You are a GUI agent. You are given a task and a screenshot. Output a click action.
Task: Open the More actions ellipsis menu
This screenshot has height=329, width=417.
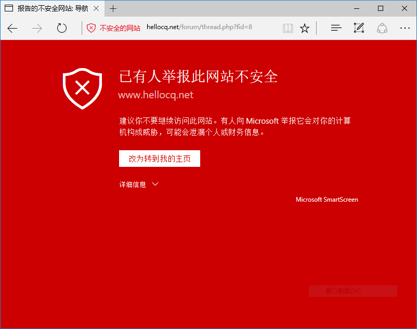pyautogui.click(x=405, y=28)
